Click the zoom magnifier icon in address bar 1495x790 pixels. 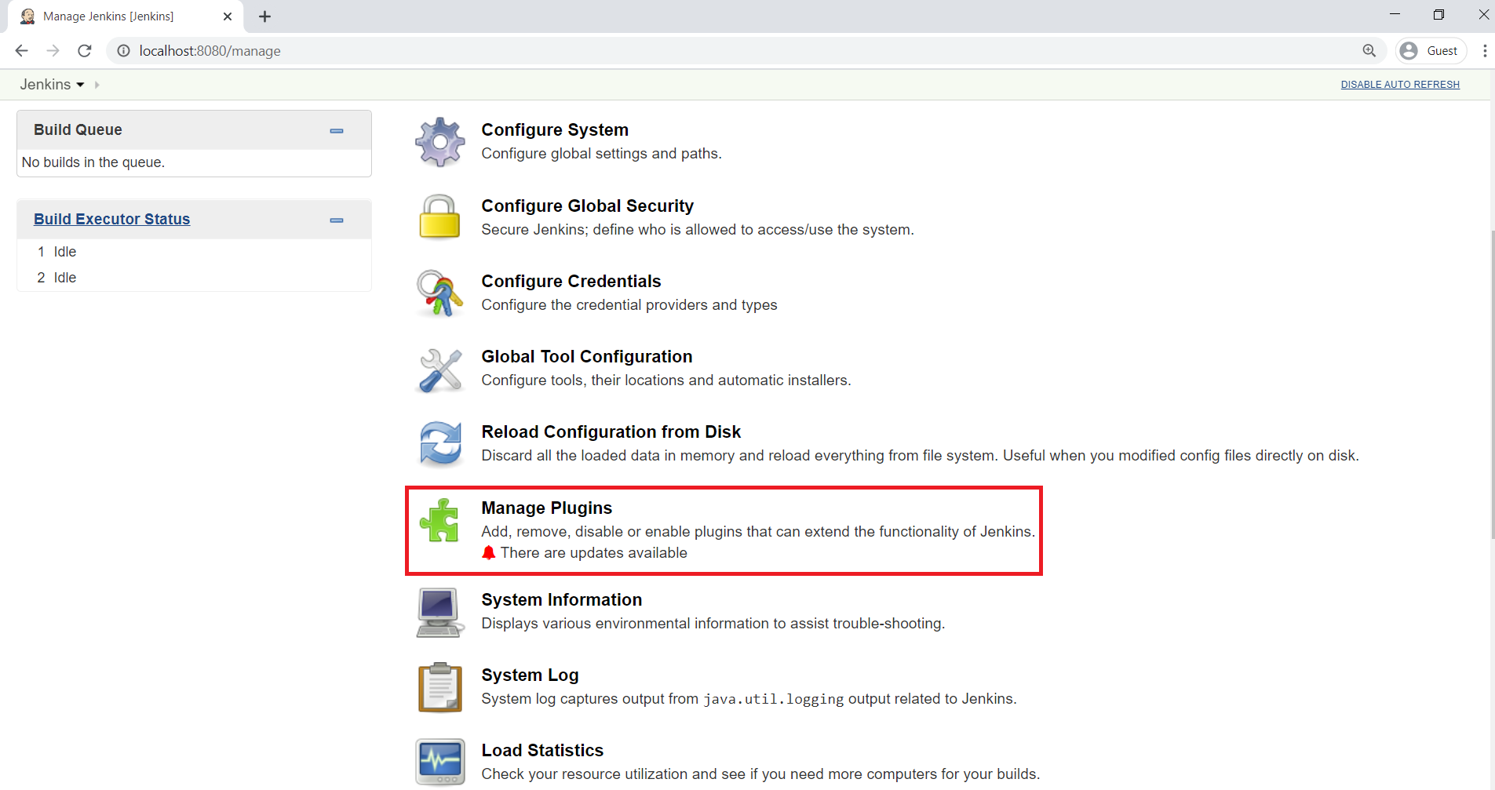(x=1369, y=51)
